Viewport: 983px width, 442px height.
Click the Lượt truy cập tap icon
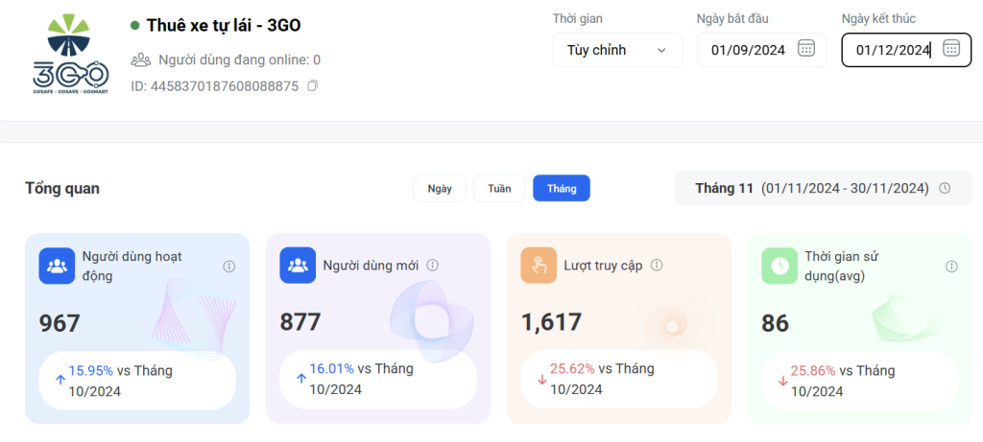[539, 266]
